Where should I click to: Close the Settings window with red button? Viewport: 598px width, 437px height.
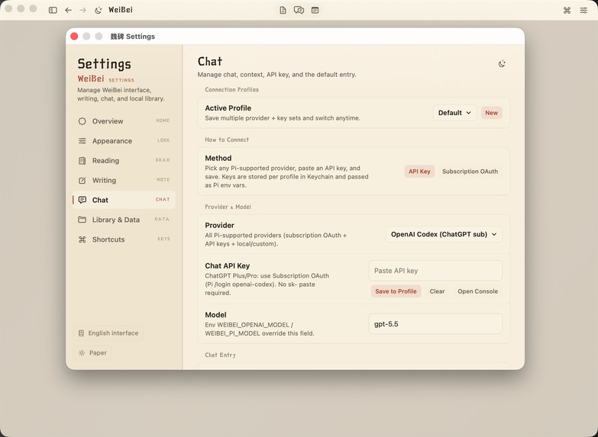[74, 36]
